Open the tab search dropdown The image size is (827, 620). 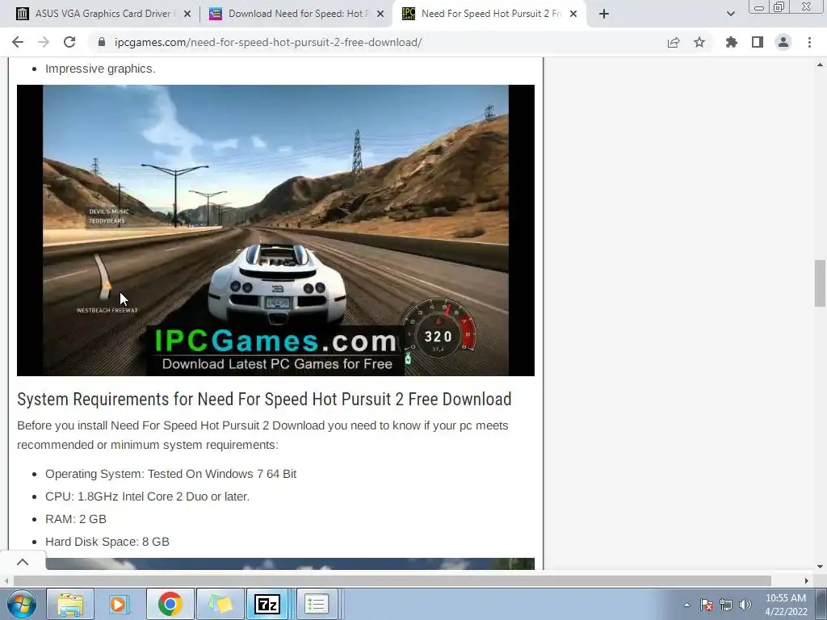tap(730, 14)
